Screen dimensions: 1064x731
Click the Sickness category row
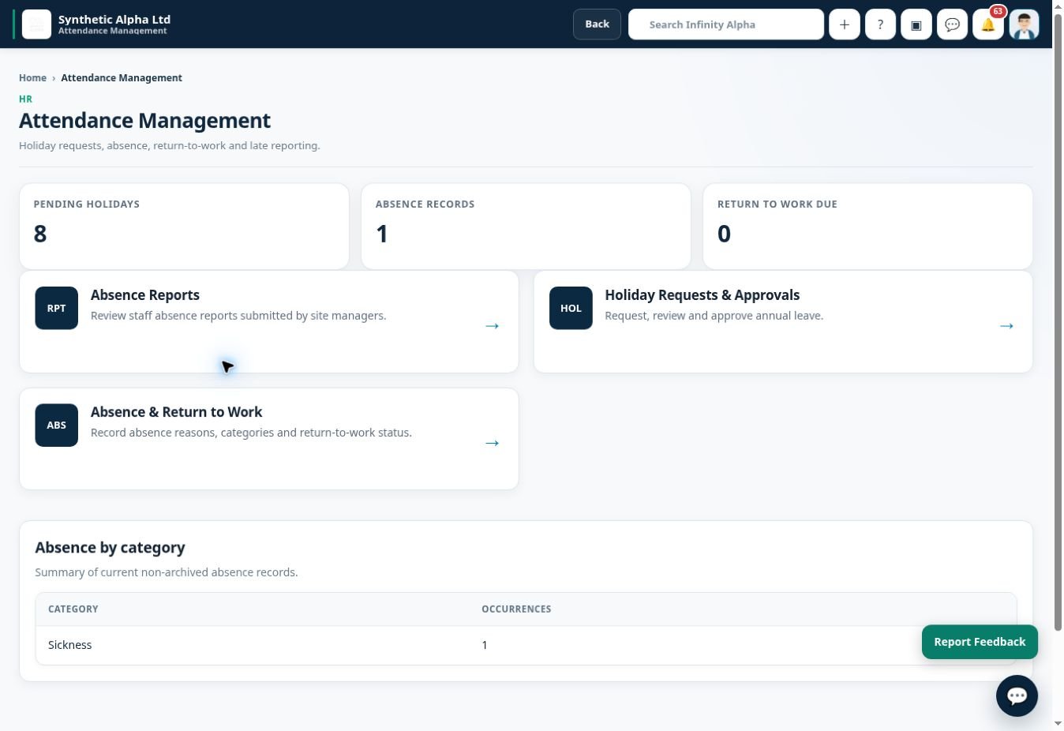[x=526, y=645]
